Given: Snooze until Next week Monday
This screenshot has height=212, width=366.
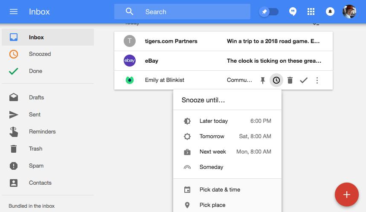Looking at the screenshot, I should tap(227, 152).
